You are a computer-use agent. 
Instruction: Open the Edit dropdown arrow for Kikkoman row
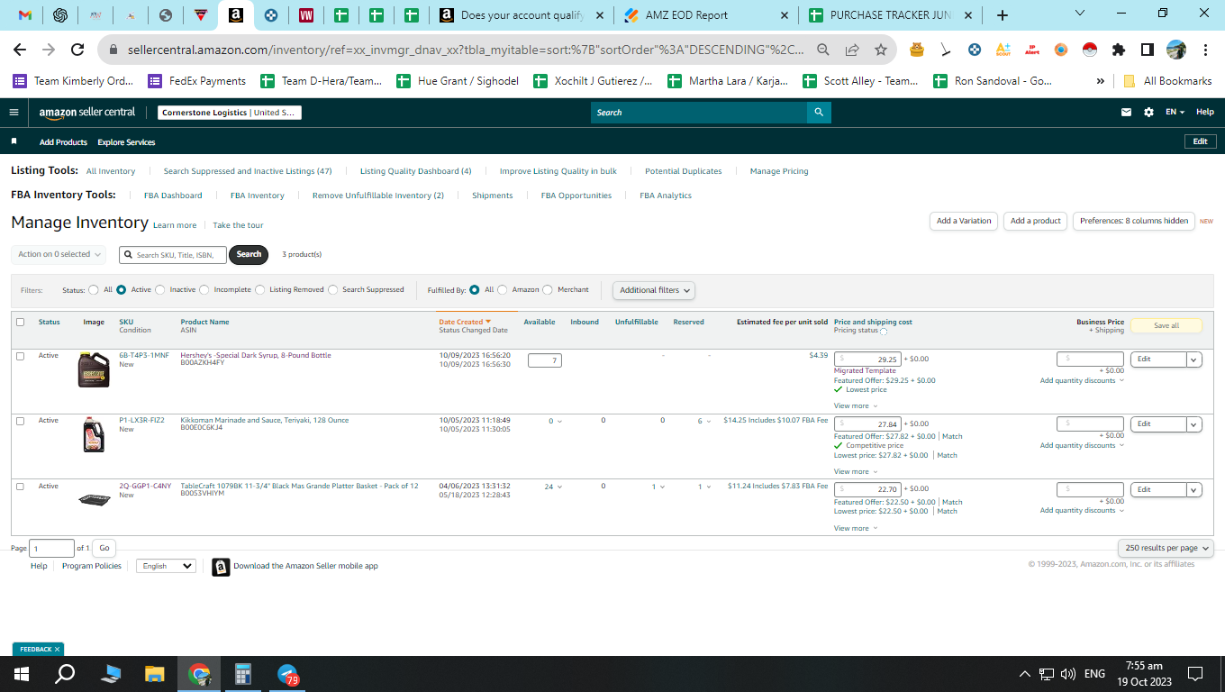click(1194, 424)
